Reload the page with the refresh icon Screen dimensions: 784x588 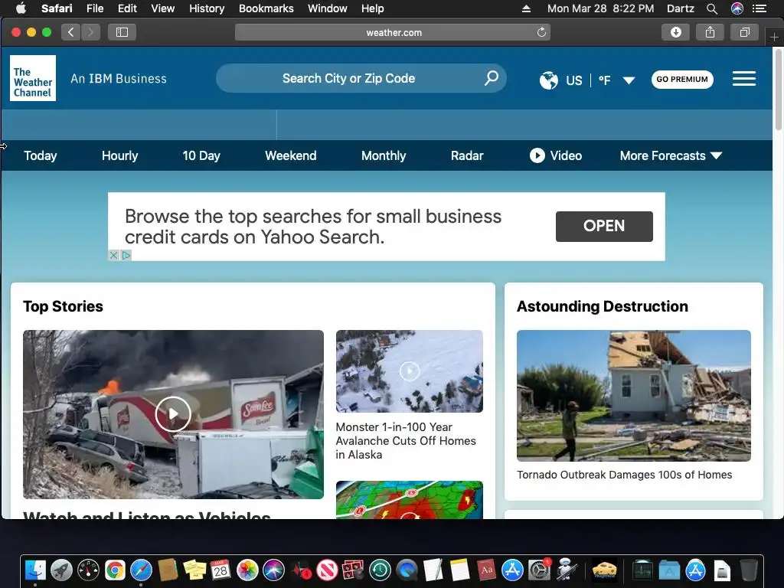click(x=541, y=32)
